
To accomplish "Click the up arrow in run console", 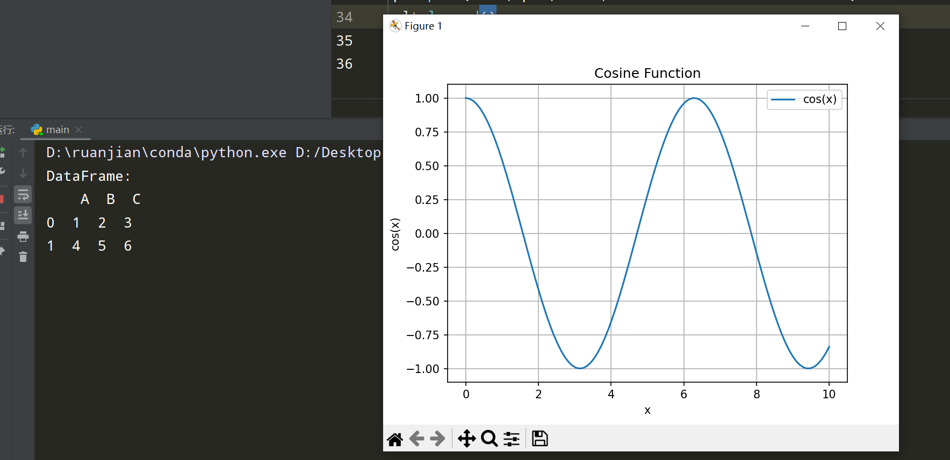I will point(23,152).
